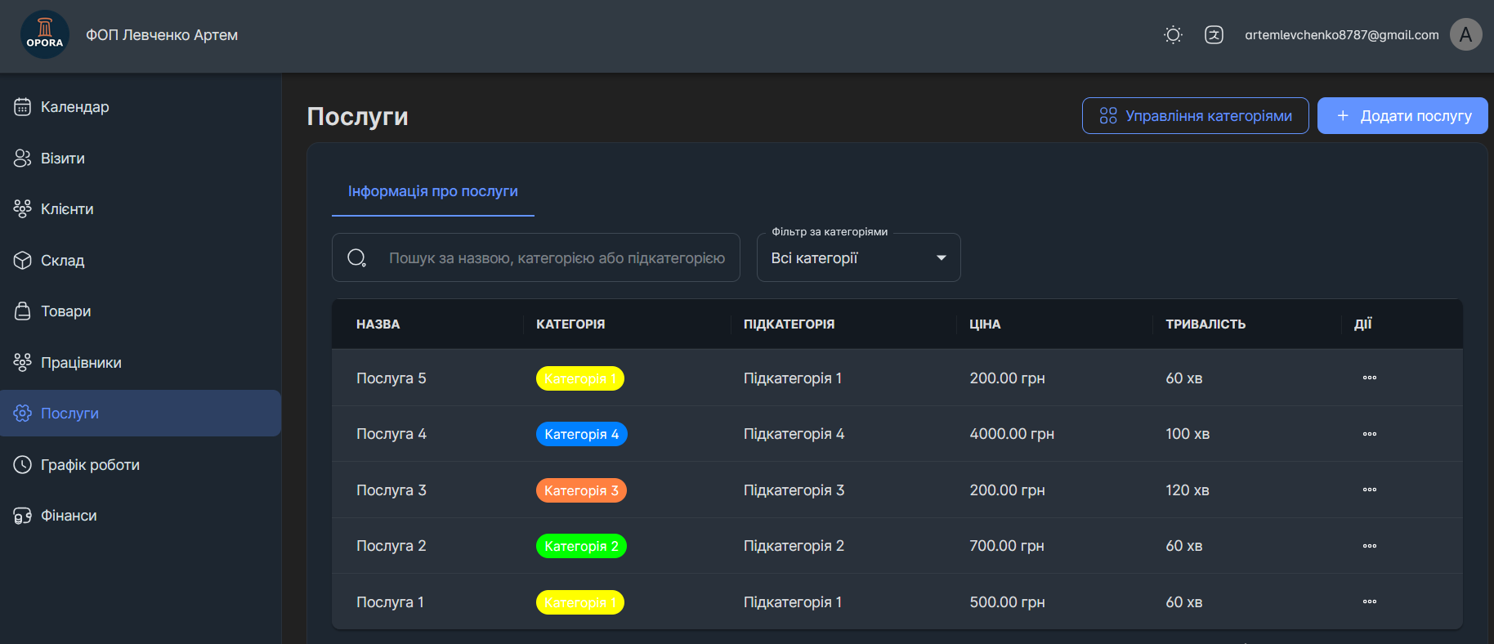Click the blue Категорія 4 badge

(581, 434)
